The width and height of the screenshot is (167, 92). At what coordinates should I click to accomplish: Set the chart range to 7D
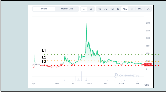[106, 9]
